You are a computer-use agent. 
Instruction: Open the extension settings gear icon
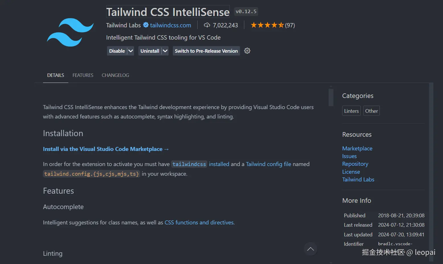click(x=247, y=51)
